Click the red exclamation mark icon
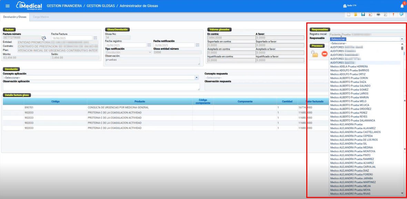The height and width of the screenshot is (199, 407). pos(393,15)
